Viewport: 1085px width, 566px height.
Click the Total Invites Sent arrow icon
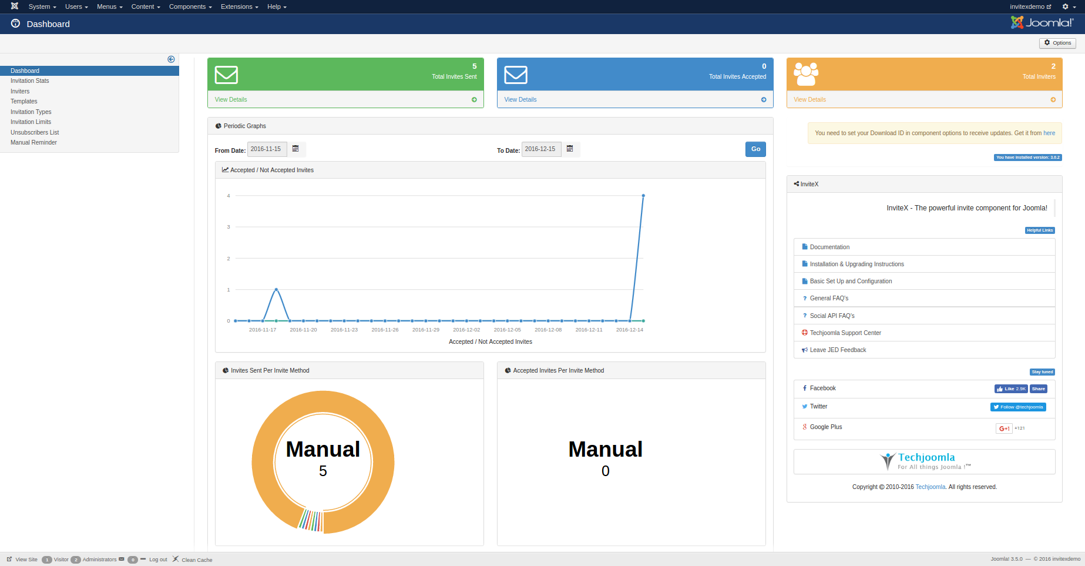click(474, 100)
